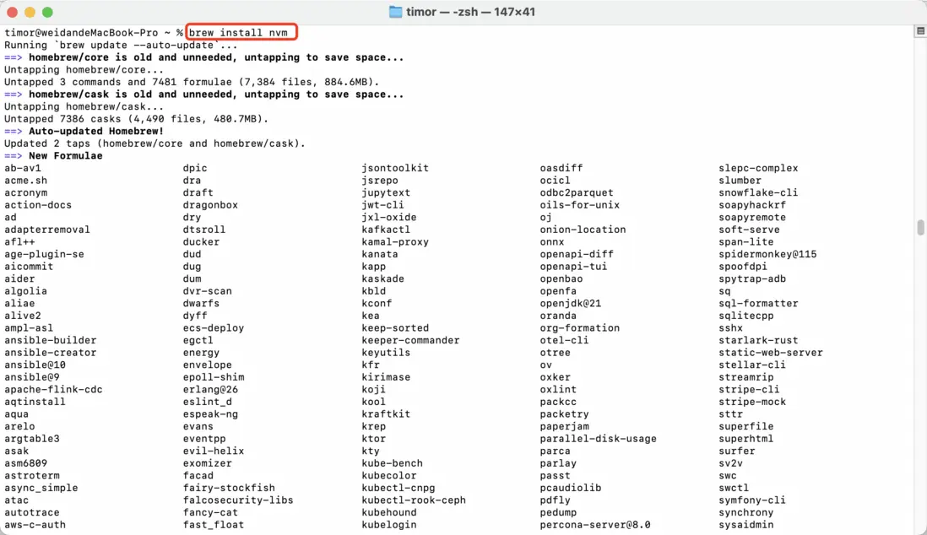Click 'openjdk@21' formula name
The height and width of the screenshot is (535, 927).
click(x=571, y=304)
